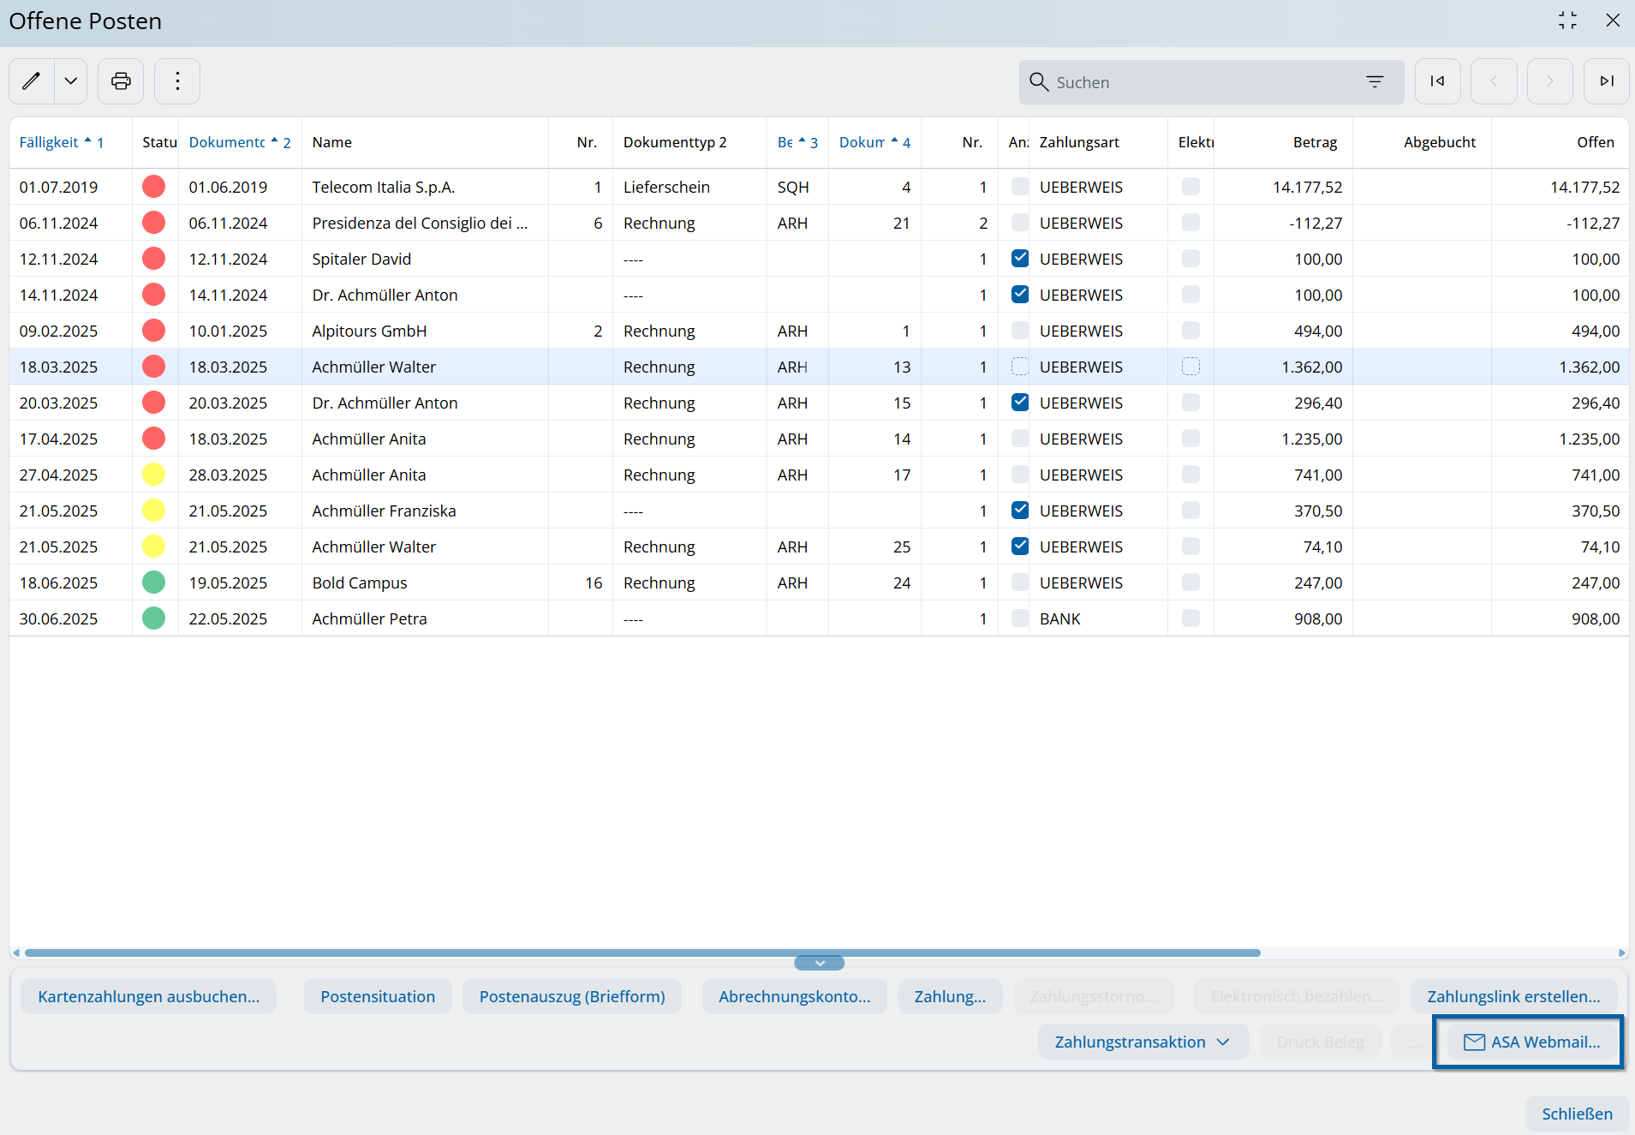Open ASA Webmail with envelope icon
The image size is (1635, 1135).
pos(1531,1042)
